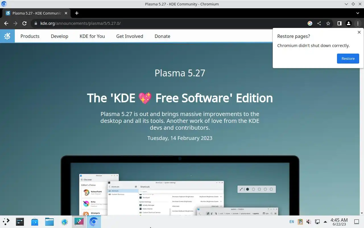Viewport: 364px width, 228px height.
Task: Open the globe web browser icon in taskbar
Action: pyautogui.click(x=64, y=222)
